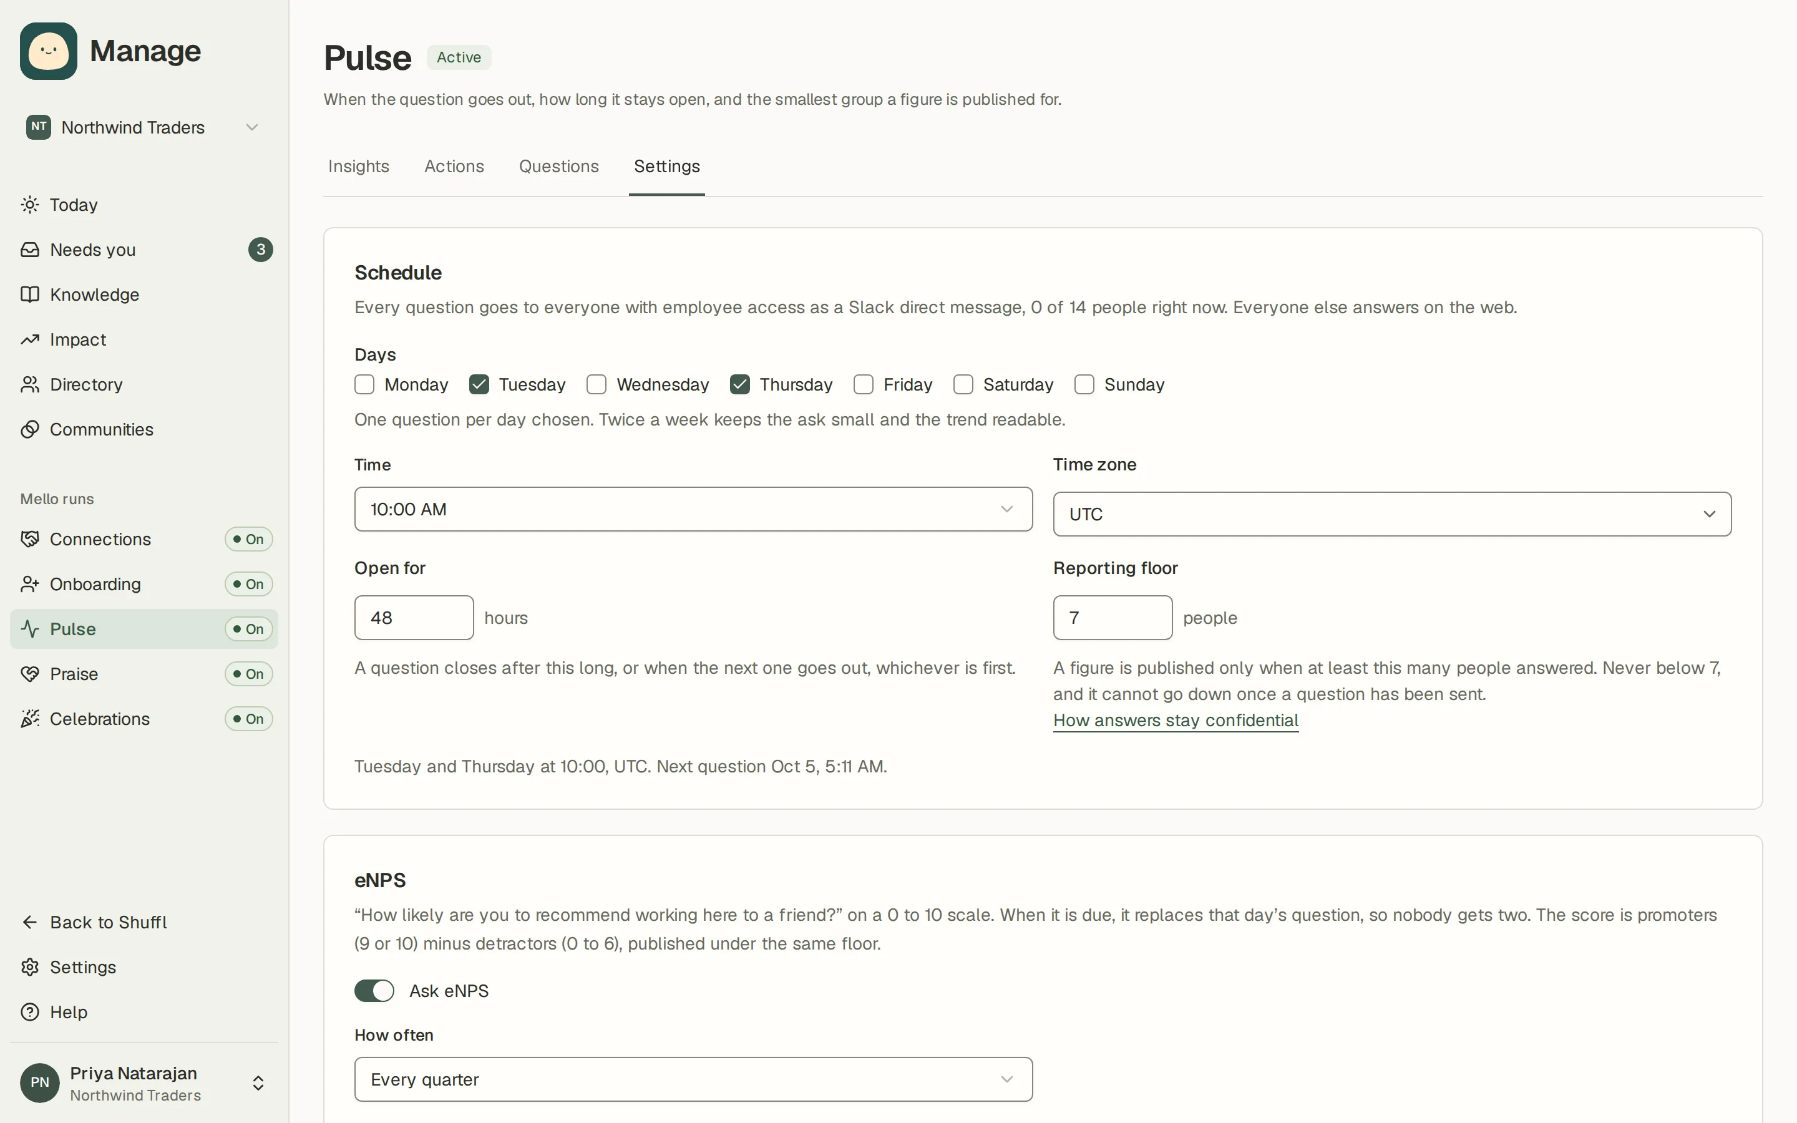This screenshot has height=1123, width=1797.
Task: Check the Monday checkbox
Action: click(x=364, y=385)
